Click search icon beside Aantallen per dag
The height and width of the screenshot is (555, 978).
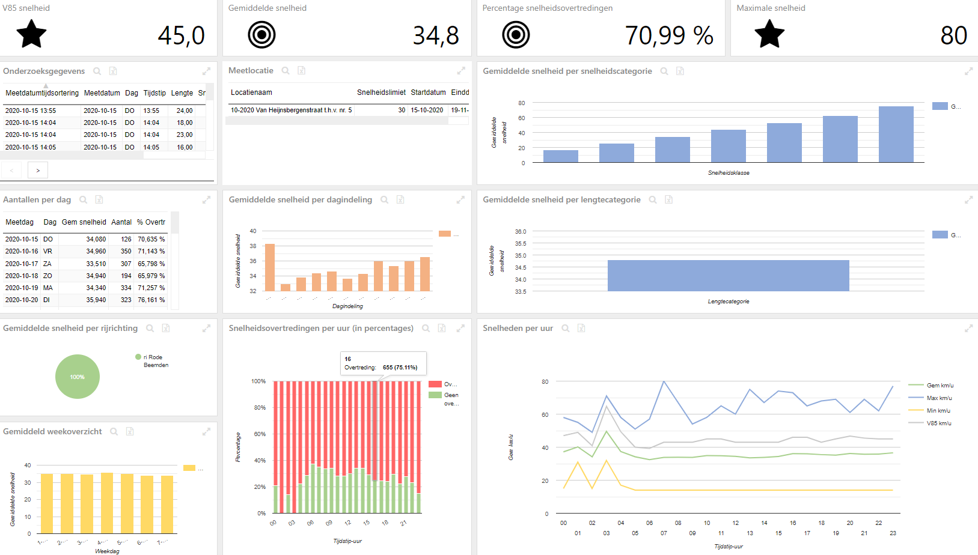84,199
